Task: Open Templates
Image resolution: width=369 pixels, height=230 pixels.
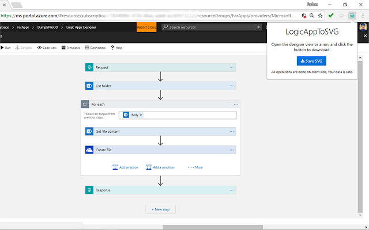Action: pos(71,48)
